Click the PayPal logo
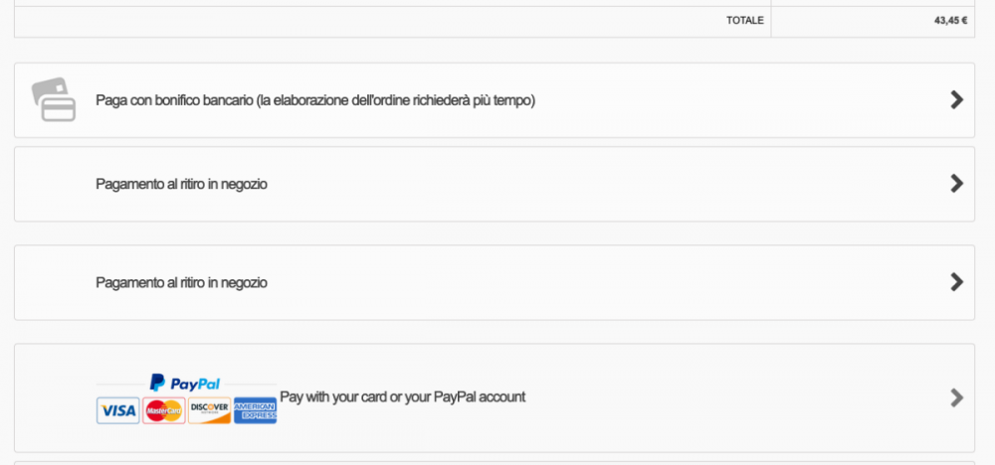Viewport: 995px width, 465px height. [x=185, y=383]
